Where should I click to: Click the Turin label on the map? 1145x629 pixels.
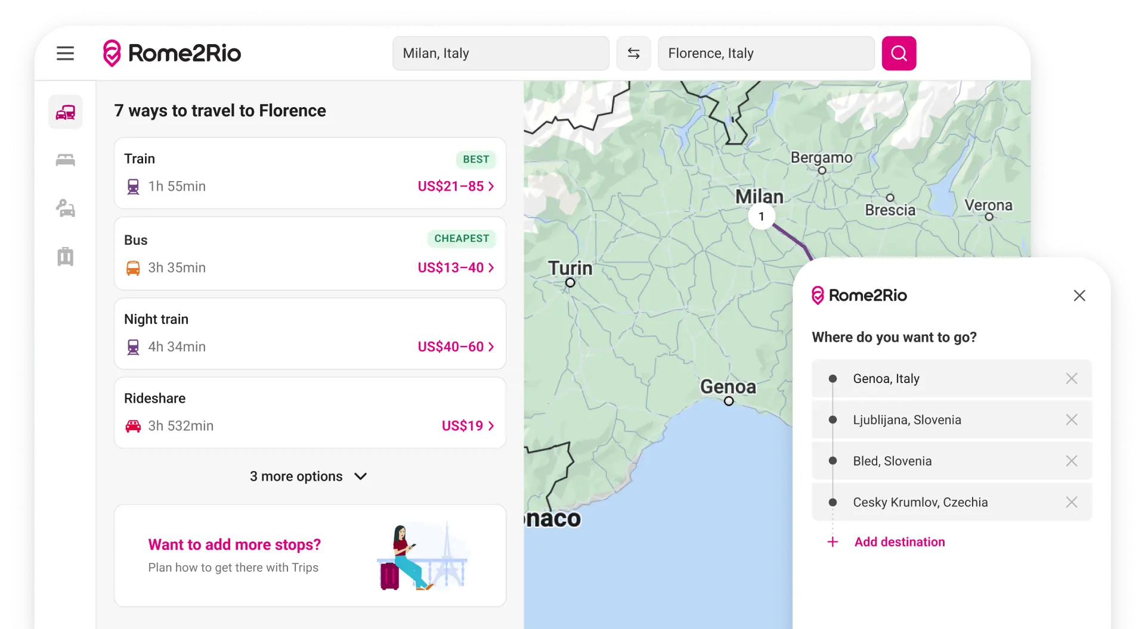[x=571, y=267]
